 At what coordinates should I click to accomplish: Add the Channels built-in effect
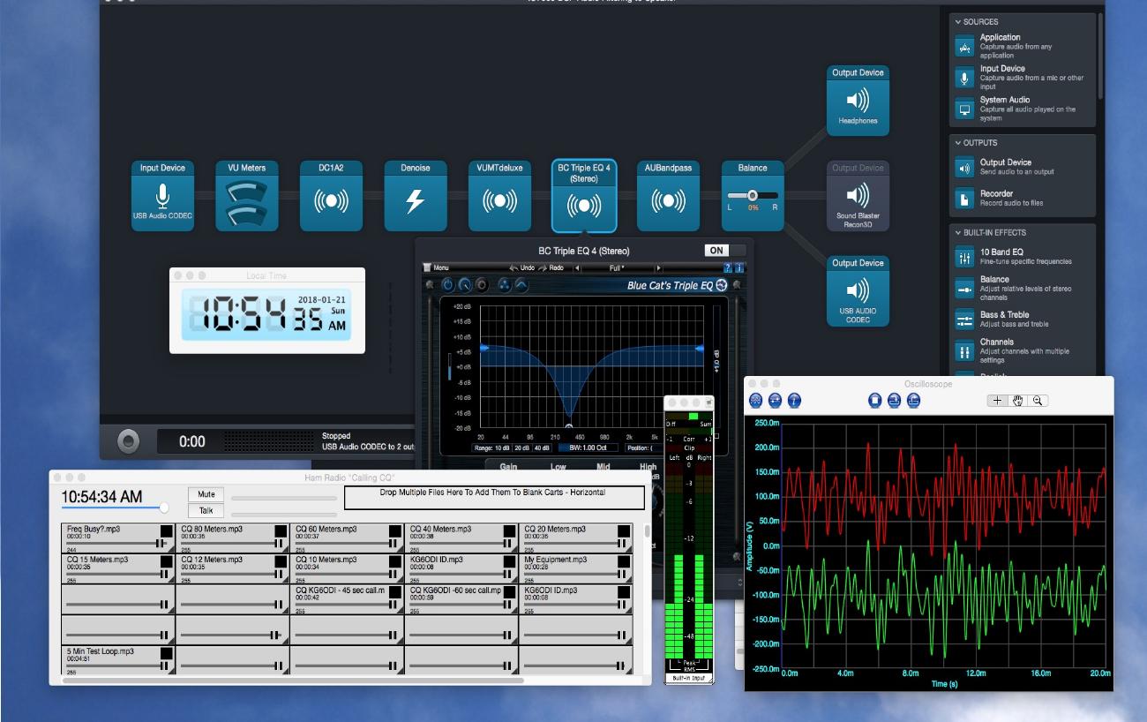tap(1022, 350)
